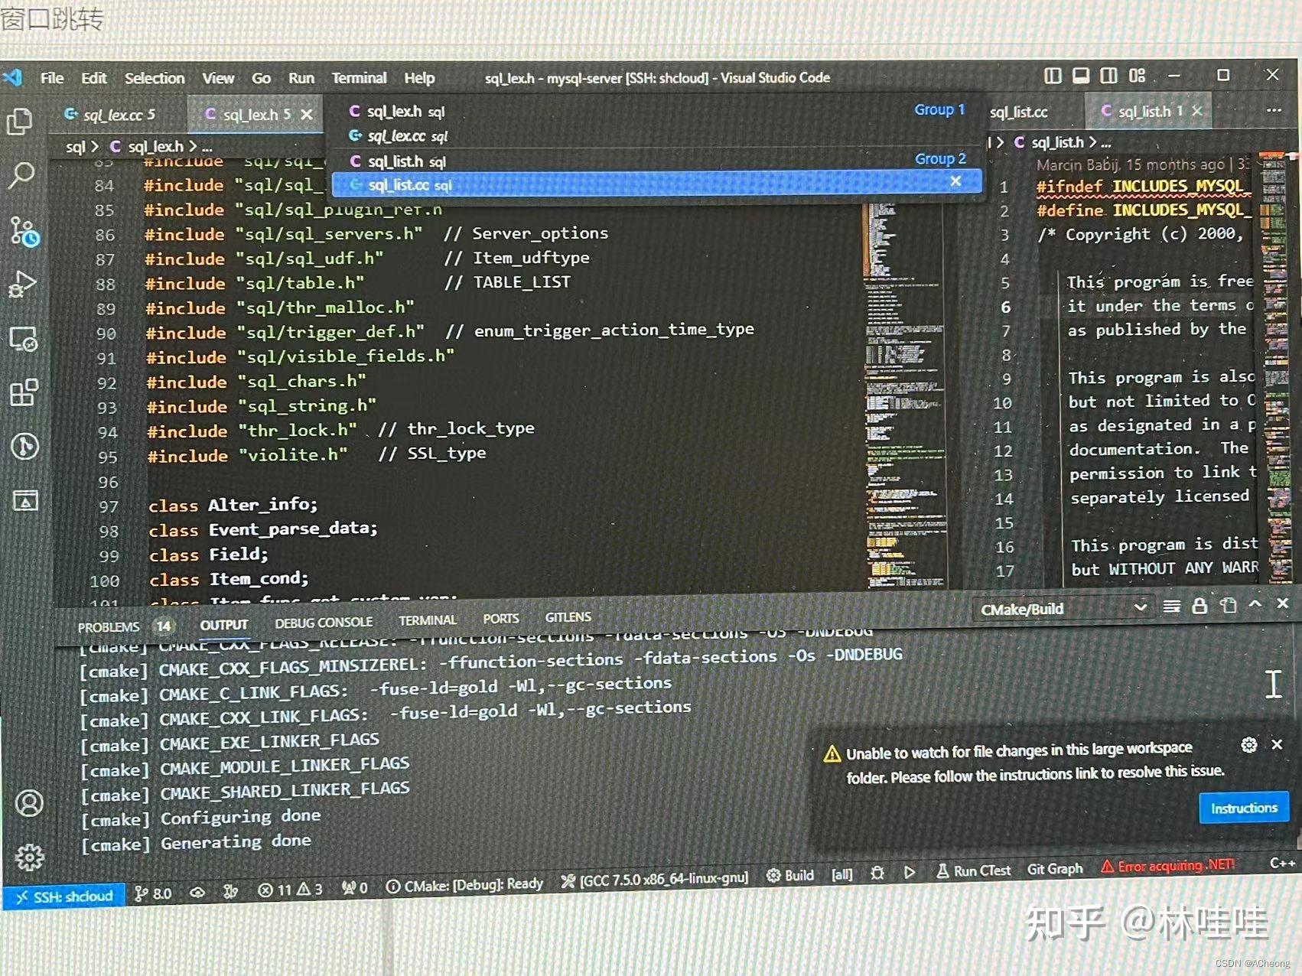Maximize the panel with the chevron-up toggle

click(x=1255, y=604)
